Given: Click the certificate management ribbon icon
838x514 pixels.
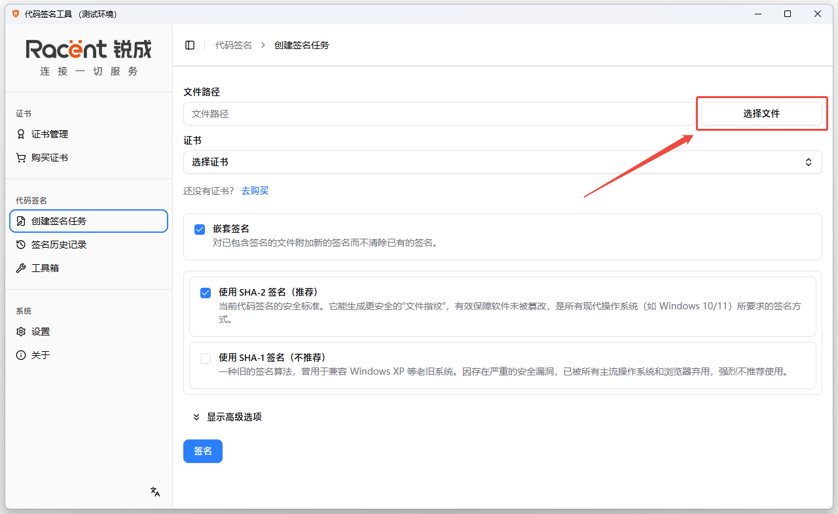Looking at the screenshot, I should [21, 134].
